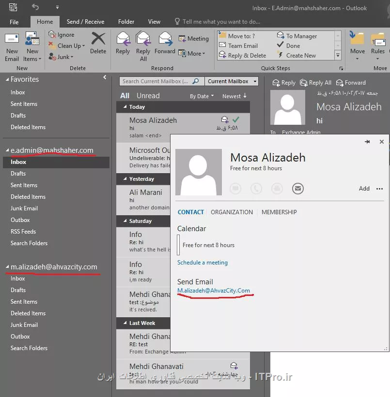
Task: Open the Move dropdown in ribbon
Action: coord(357,46)
